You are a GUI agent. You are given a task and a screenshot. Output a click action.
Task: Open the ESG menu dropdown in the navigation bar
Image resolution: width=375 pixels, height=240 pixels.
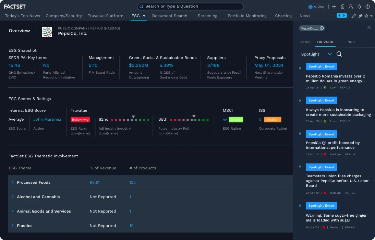(x=143, y=16)
